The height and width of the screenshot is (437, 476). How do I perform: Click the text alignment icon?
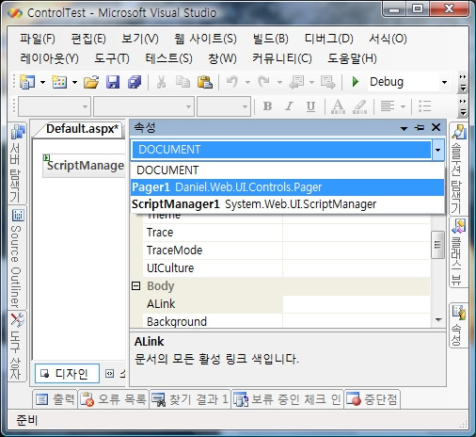[388, 106]
